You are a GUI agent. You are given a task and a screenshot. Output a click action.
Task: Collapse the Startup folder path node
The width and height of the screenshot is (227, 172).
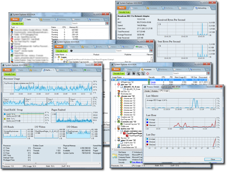pos(58,60)
